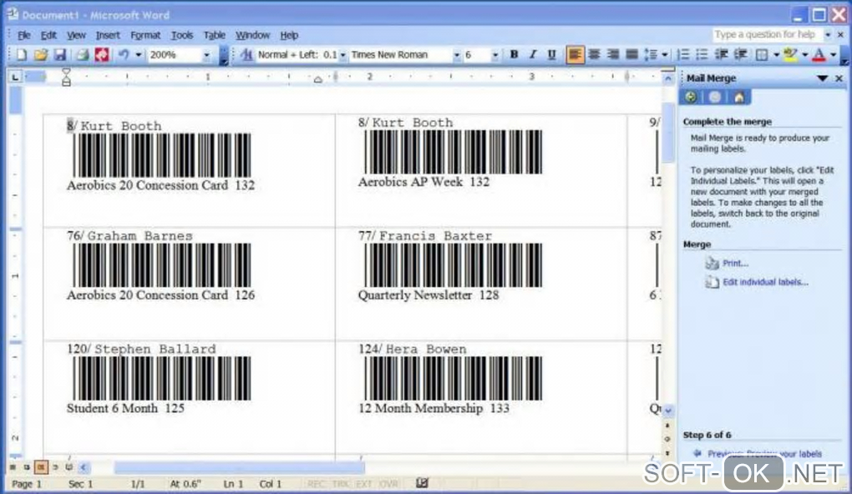Click the Select Browse Object button
The width and height of the screenshot is (852, 494).
(668, 439)
